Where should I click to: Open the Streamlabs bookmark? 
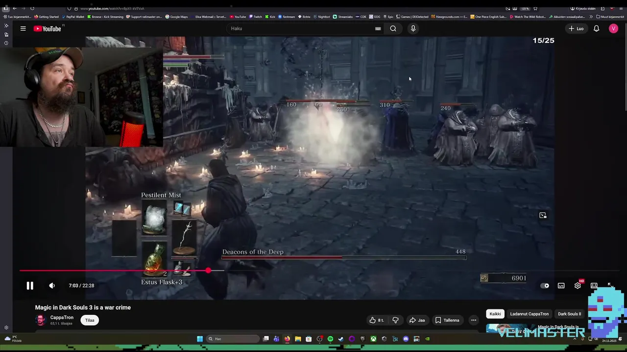coord(343,17)
